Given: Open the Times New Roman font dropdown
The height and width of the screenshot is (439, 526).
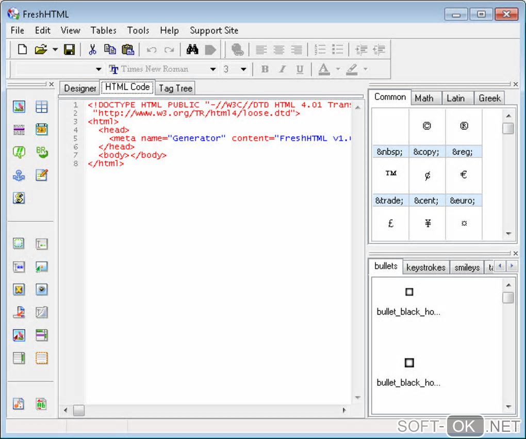Looking at the screenshot, I should point(212,69).
